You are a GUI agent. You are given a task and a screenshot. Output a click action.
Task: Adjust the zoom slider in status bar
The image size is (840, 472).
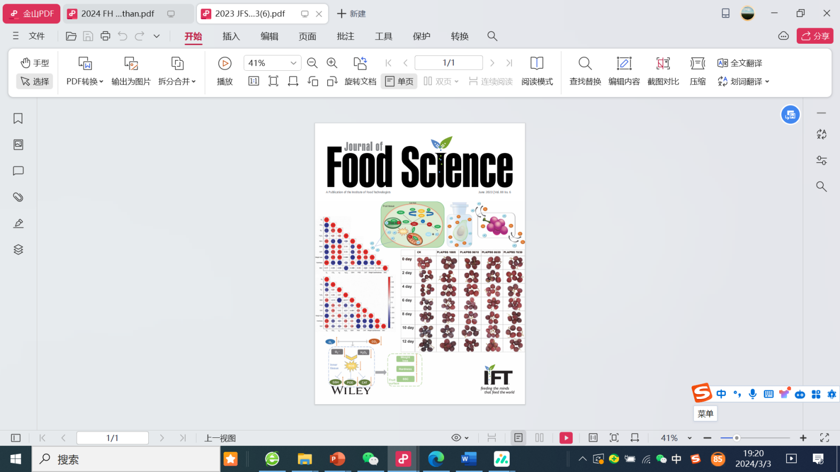[x=736, y=438]
